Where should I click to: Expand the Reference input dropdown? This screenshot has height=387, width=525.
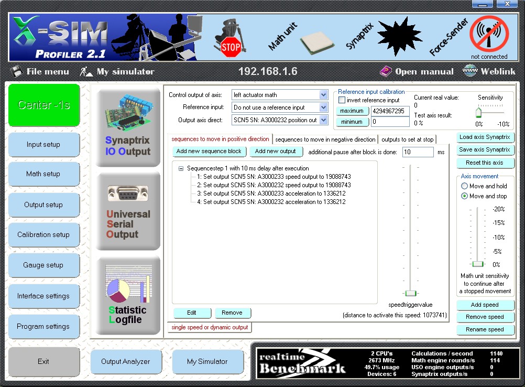pyautogui.click(x=323, y=107)
